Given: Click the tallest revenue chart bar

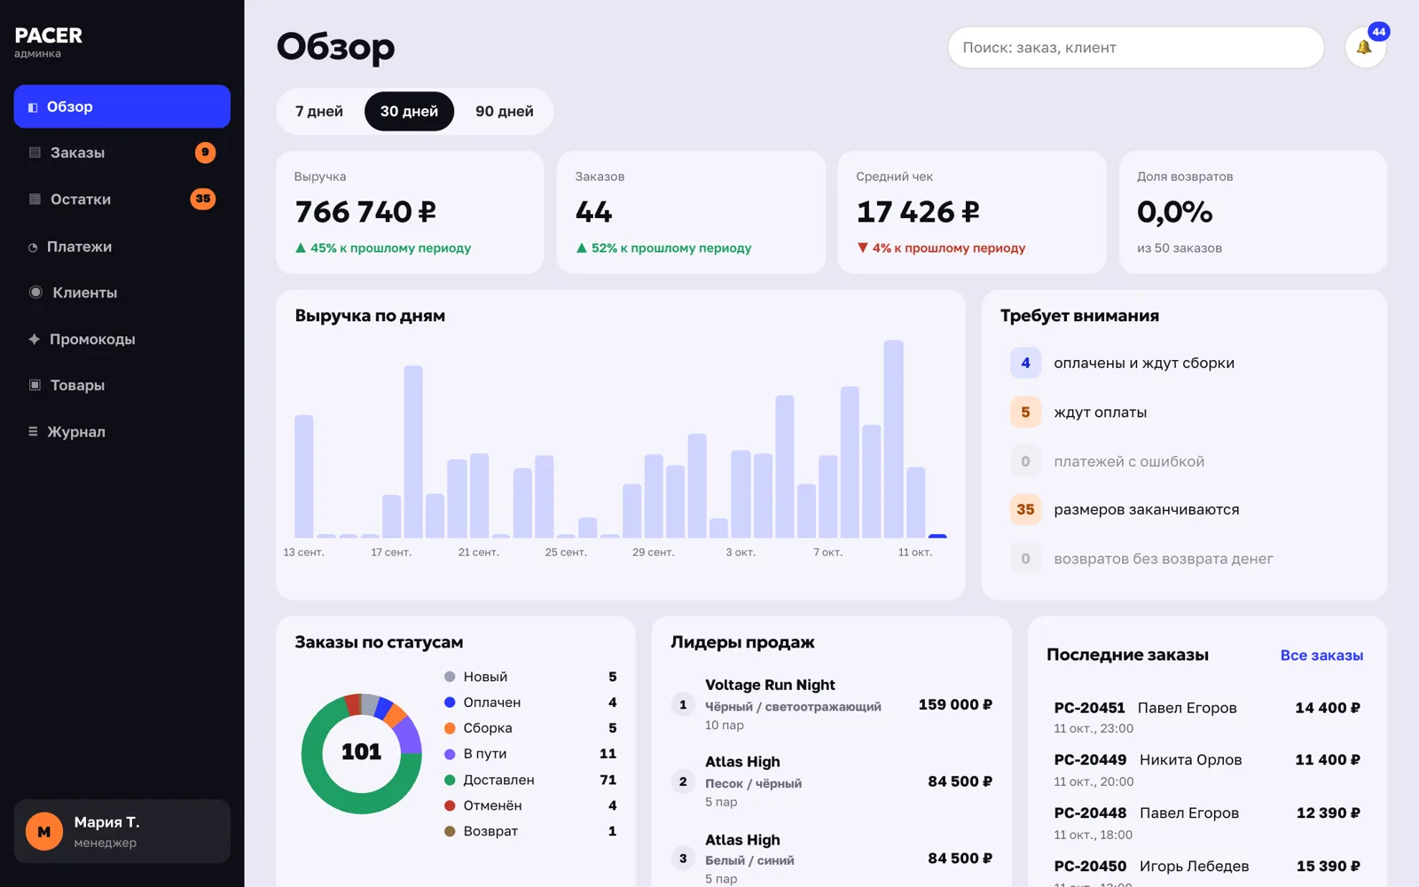Looking at the screenshot, I should click(x=893, y=439).
